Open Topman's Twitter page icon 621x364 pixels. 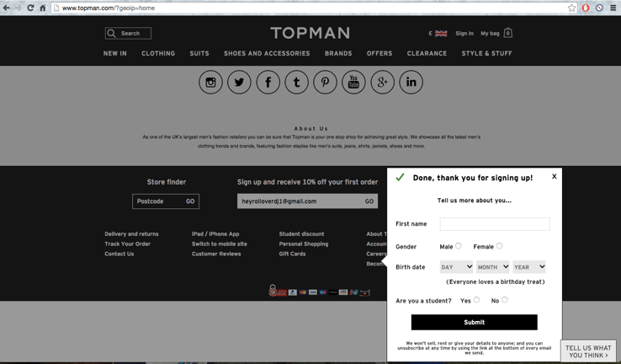click(239, 82)
